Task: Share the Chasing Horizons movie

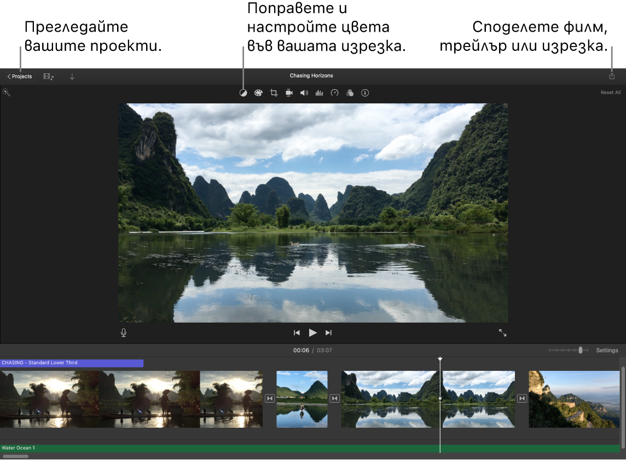Action: point(611,76)
